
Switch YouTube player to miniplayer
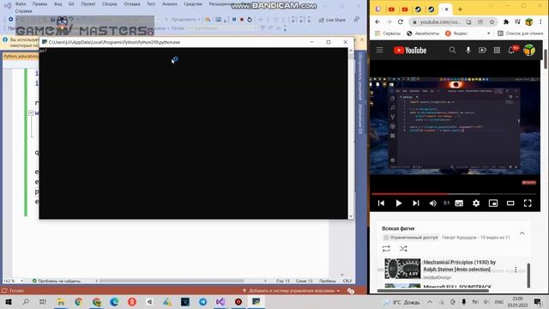tap(493, 203)
